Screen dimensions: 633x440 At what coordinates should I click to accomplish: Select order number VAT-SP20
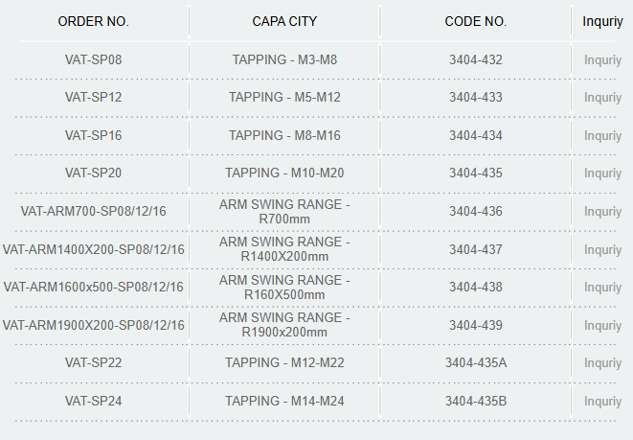(93, 173)
